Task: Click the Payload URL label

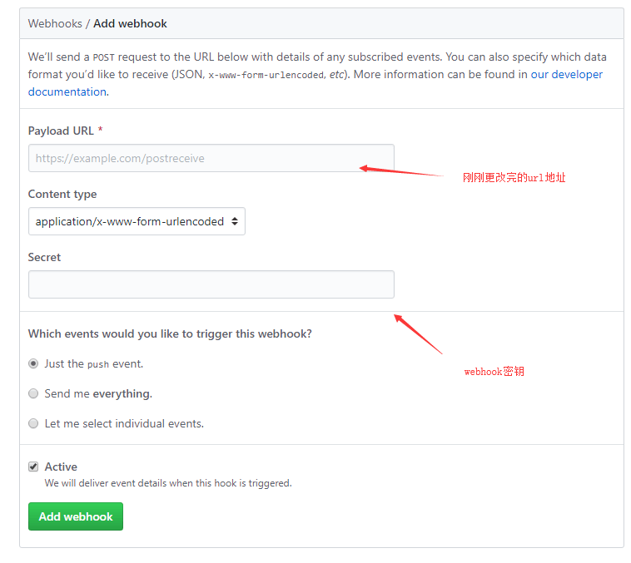Action: (x=61, y=131)
